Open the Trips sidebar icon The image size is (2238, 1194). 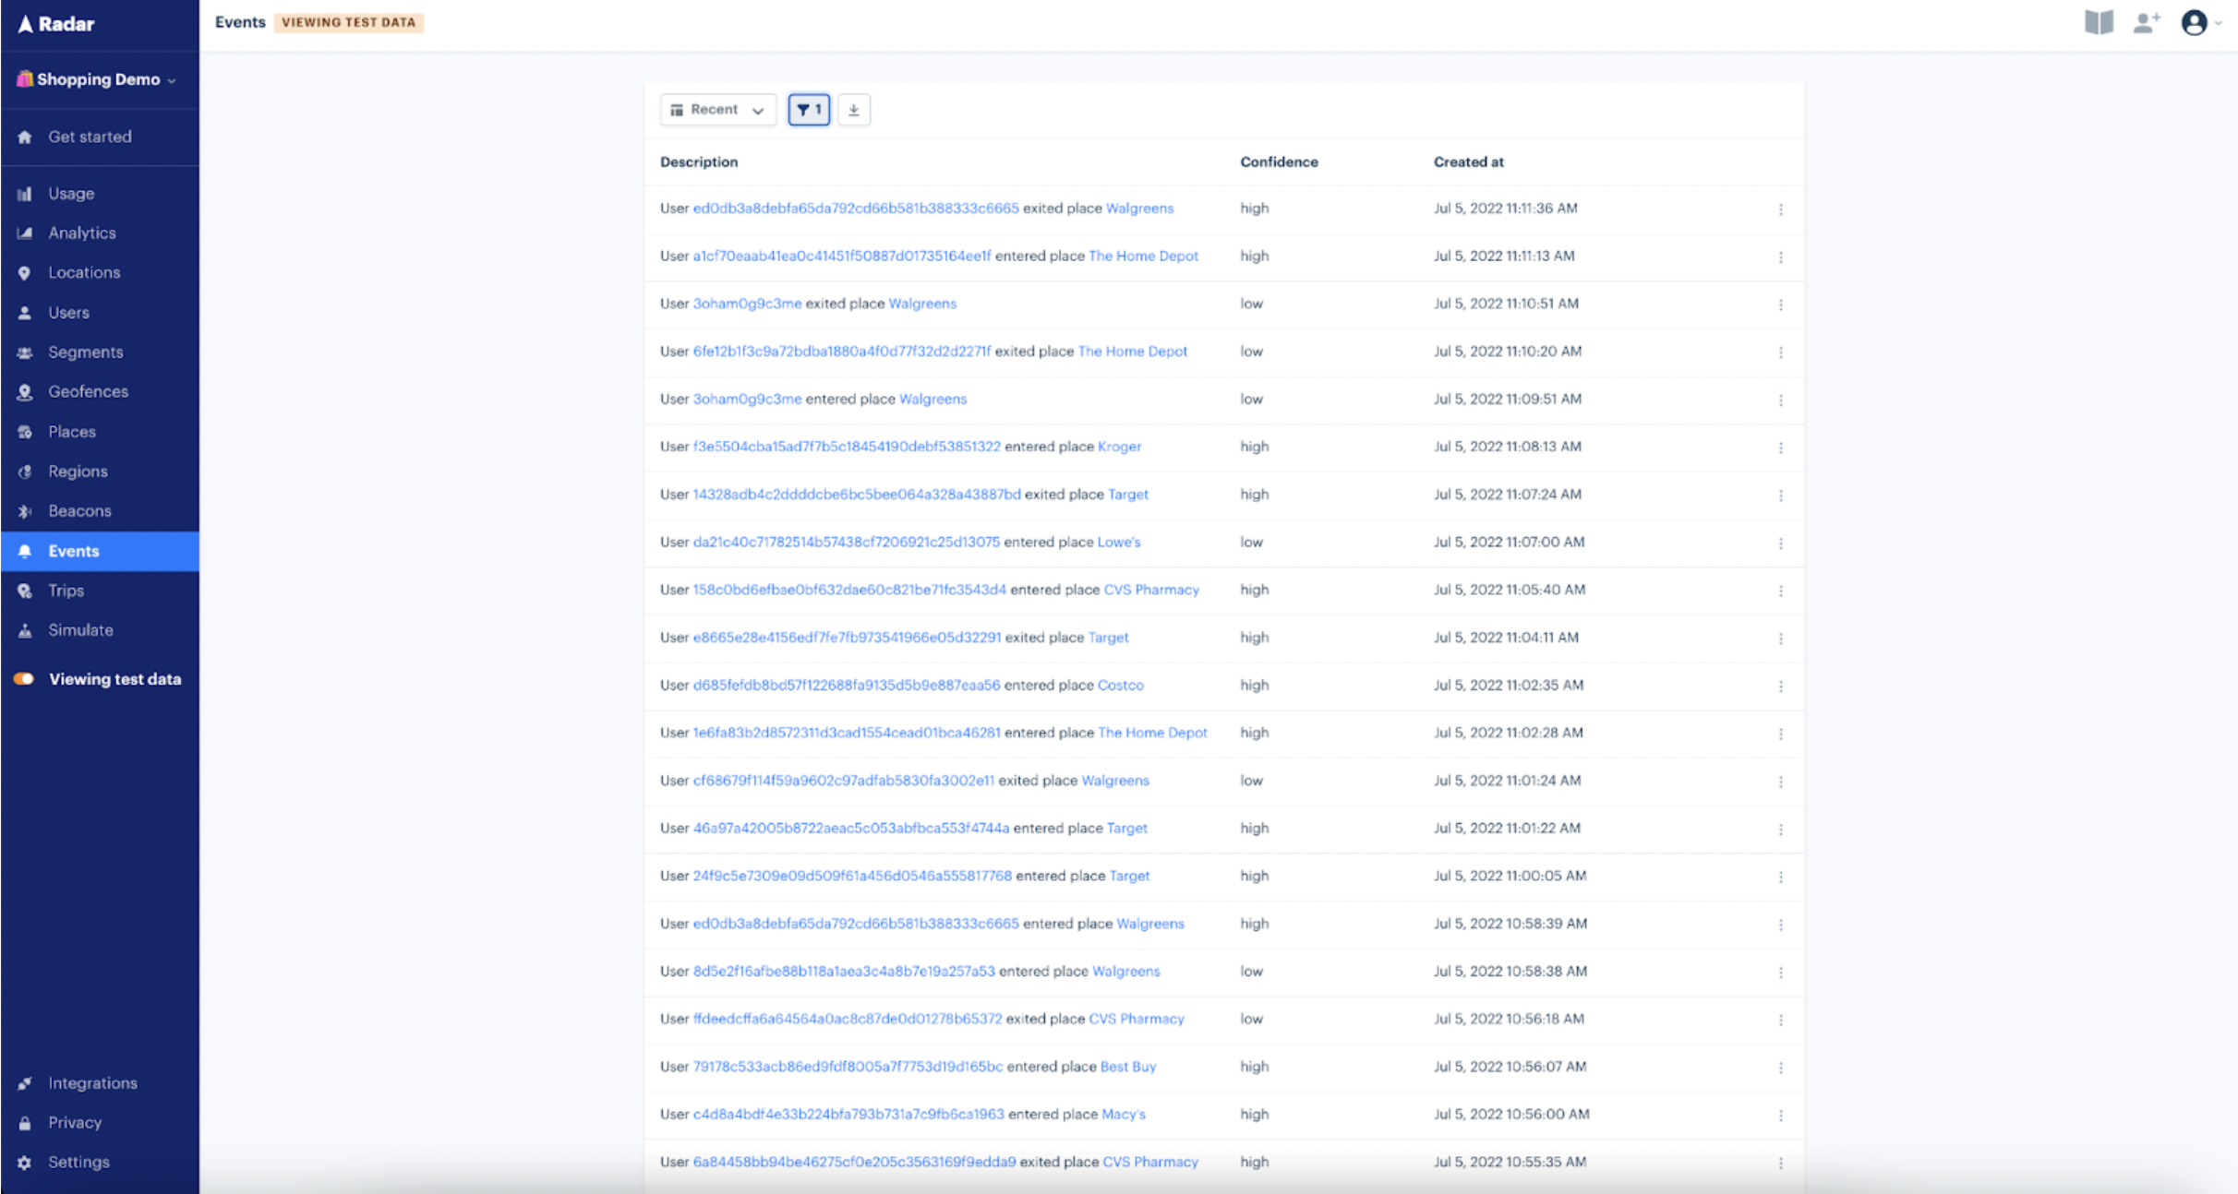25,591
